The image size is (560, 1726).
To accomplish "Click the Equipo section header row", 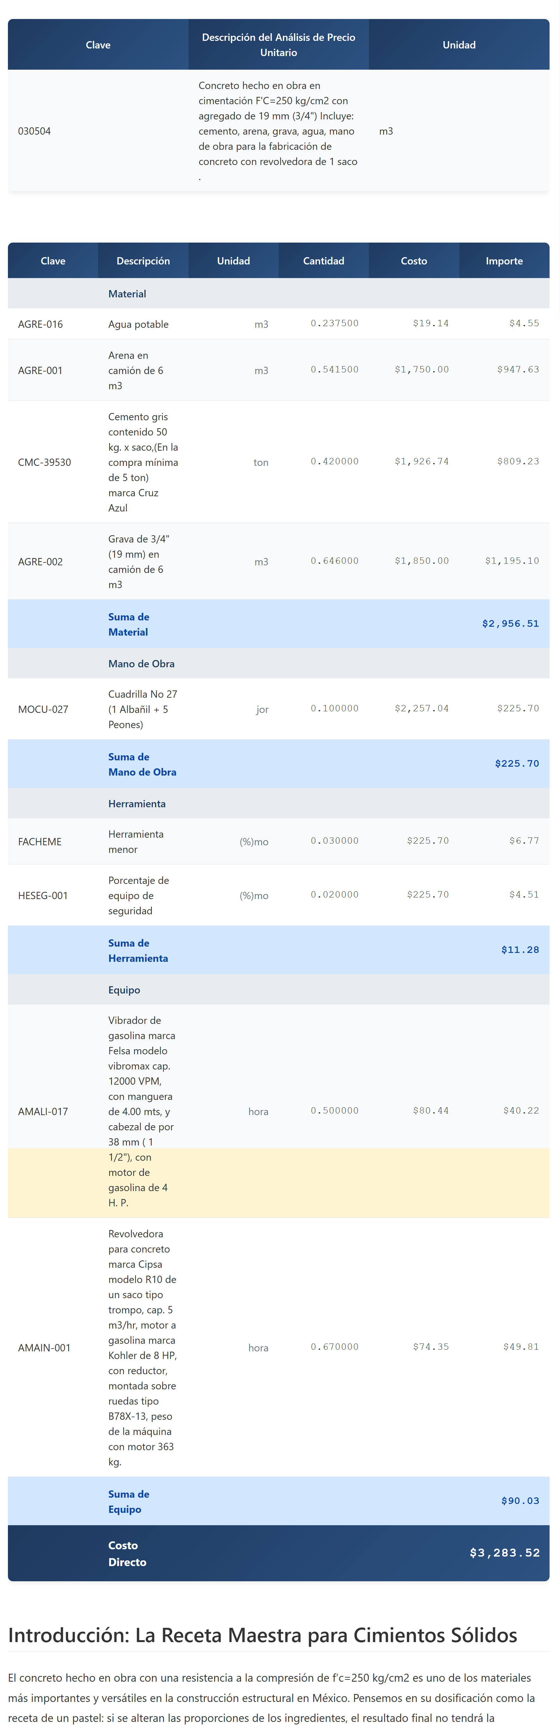I will [124, 990].
